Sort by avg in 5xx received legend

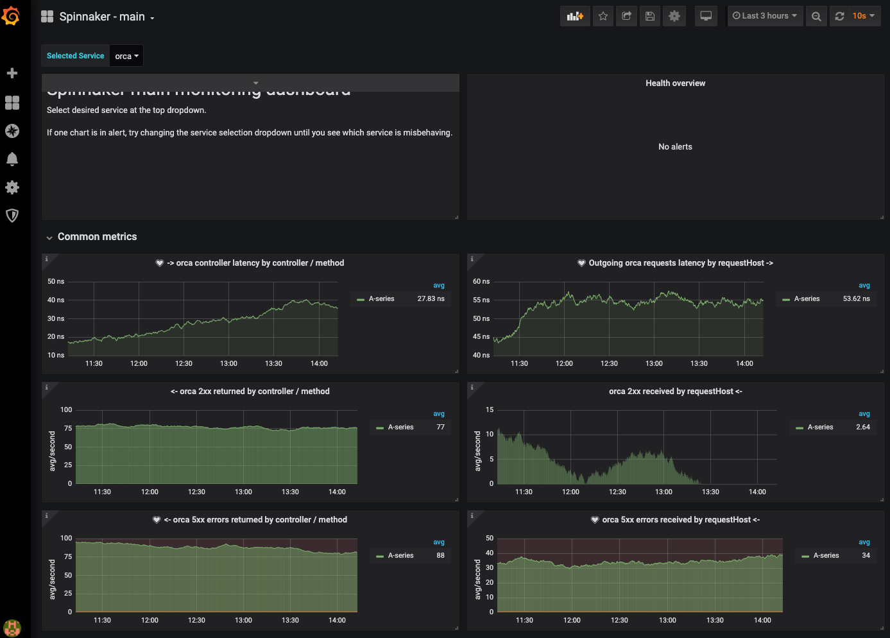(x=864, y=542)
